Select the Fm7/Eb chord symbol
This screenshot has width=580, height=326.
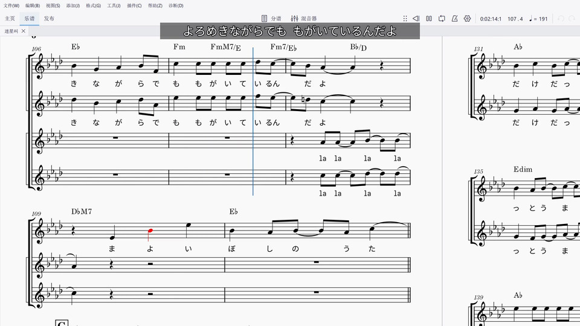click(283, 47)
